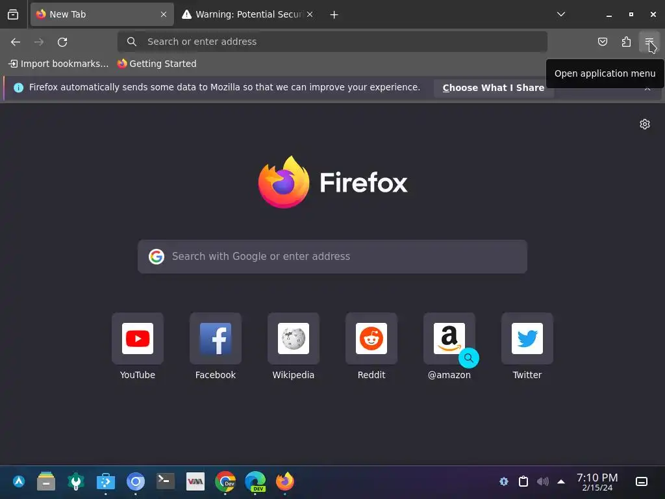Click Choose What I Share button

coord(494,88)
